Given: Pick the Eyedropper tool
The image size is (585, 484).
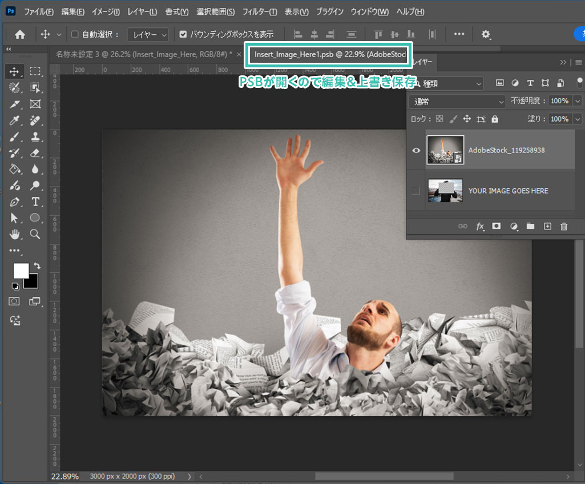Looking at the screenshot, I should (x=14, y=120).
